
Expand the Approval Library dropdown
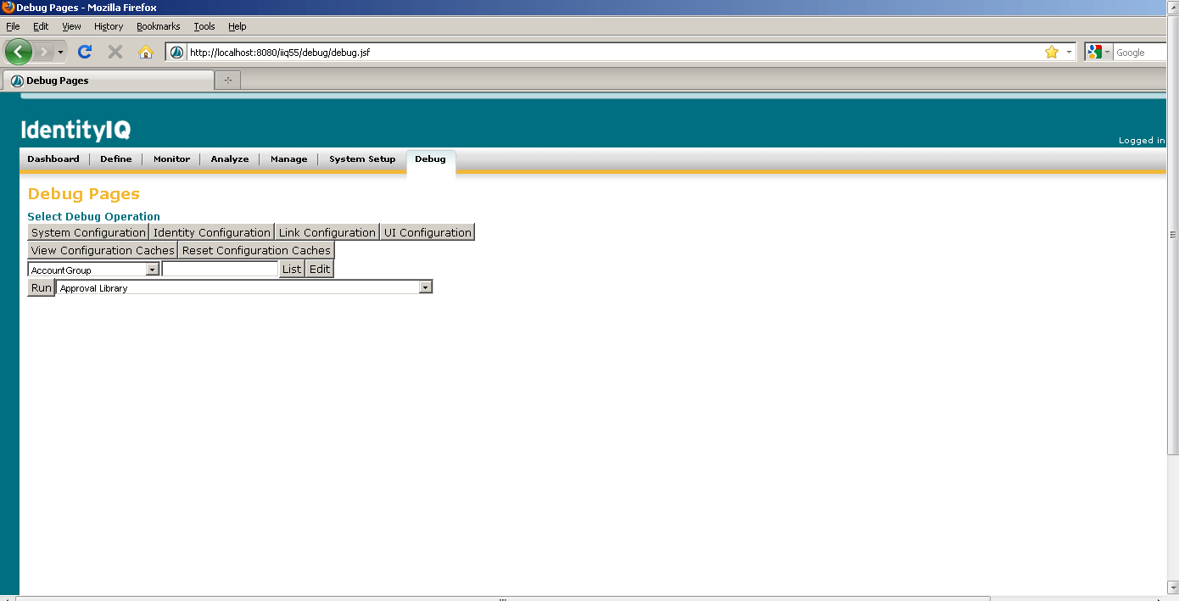pyautogui.click(x=426, y=288)
